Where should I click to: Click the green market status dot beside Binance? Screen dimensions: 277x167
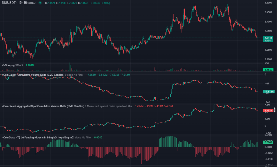click(40, 3)
